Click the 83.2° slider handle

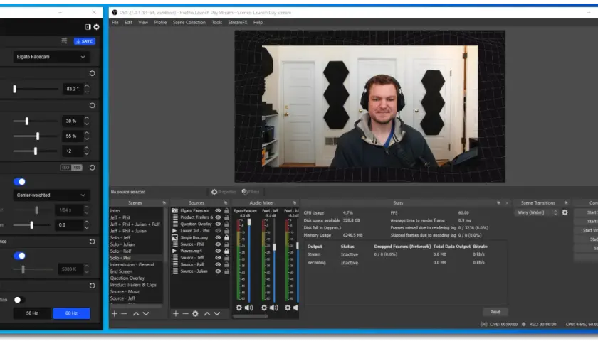point(14,89)
